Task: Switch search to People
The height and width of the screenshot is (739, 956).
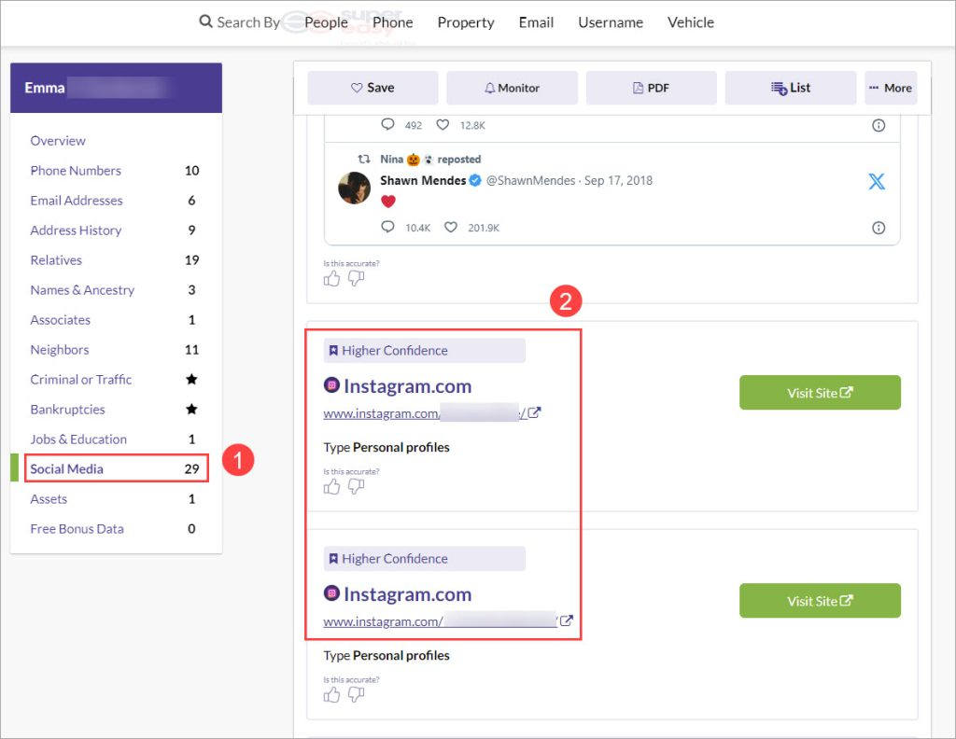Action: [x=326, y=22]
